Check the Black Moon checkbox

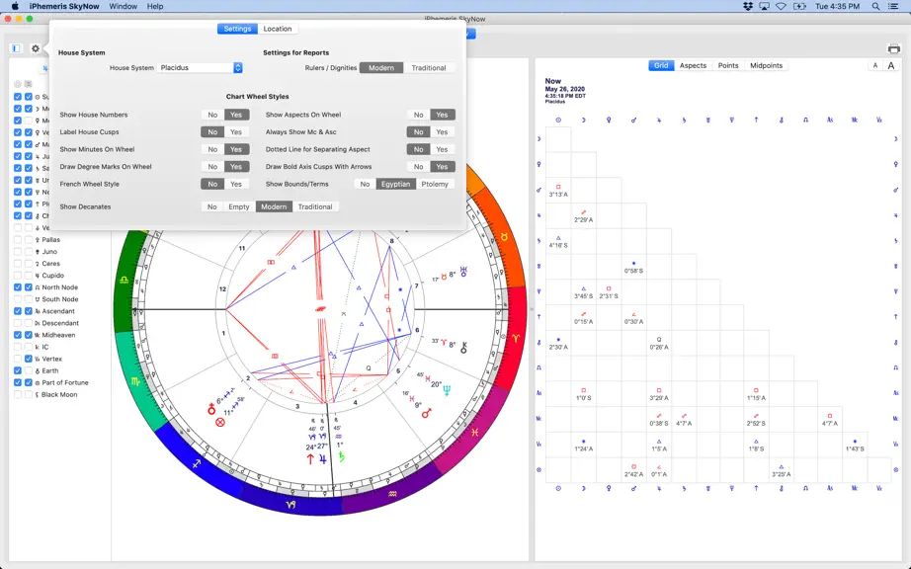click(x=18, y=395)
